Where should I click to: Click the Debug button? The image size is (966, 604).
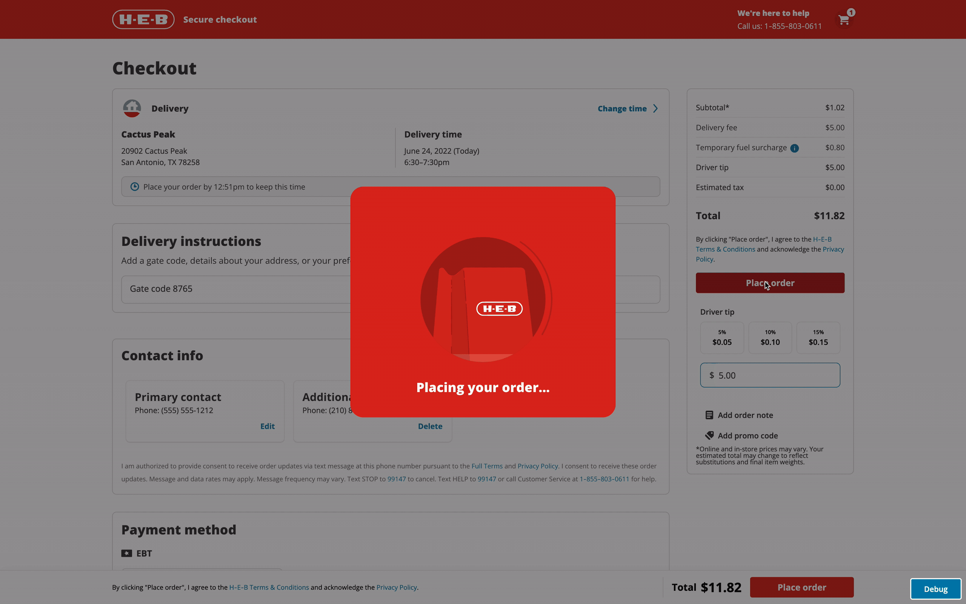[x=936, y=589]
